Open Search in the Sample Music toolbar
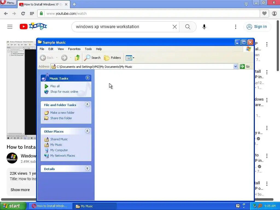Image resolution: width=280 pixels, height=210 pixels. pos(92,58)
